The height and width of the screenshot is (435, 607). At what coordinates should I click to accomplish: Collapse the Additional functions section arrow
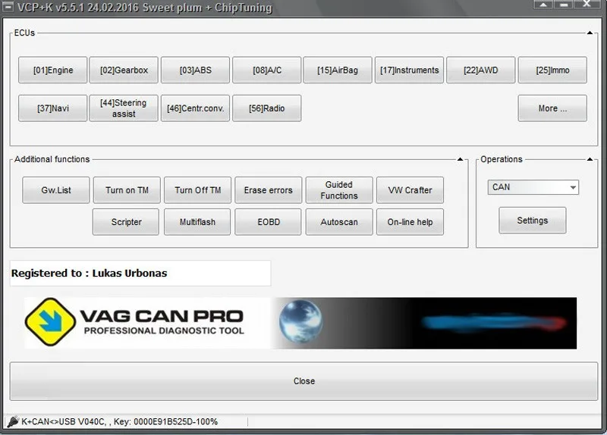tap(460, 159)
